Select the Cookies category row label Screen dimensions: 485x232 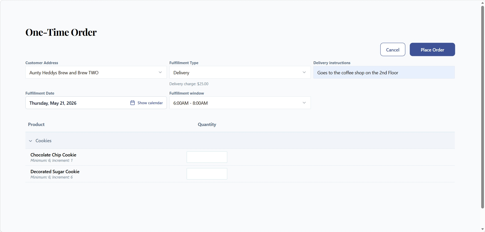[43, 141]
